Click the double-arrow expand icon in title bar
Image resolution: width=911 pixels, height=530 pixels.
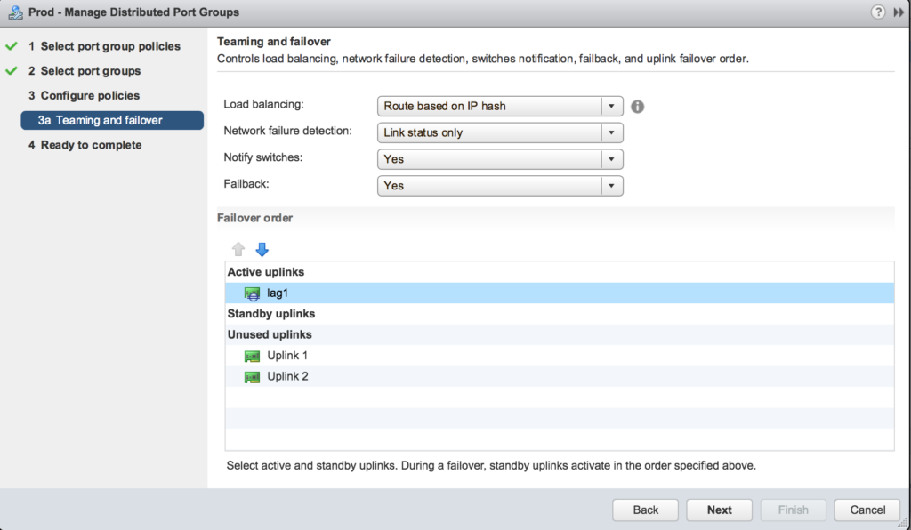899,12
